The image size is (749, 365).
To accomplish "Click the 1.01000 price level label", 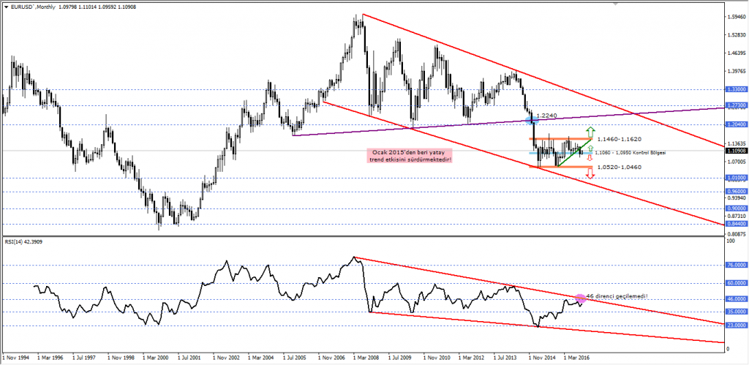I will click(x=736, y=178).
